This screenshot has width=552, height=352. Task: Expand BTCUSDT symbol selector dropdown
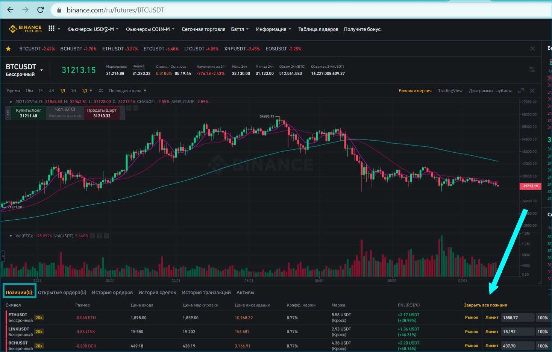pos(42,70)
